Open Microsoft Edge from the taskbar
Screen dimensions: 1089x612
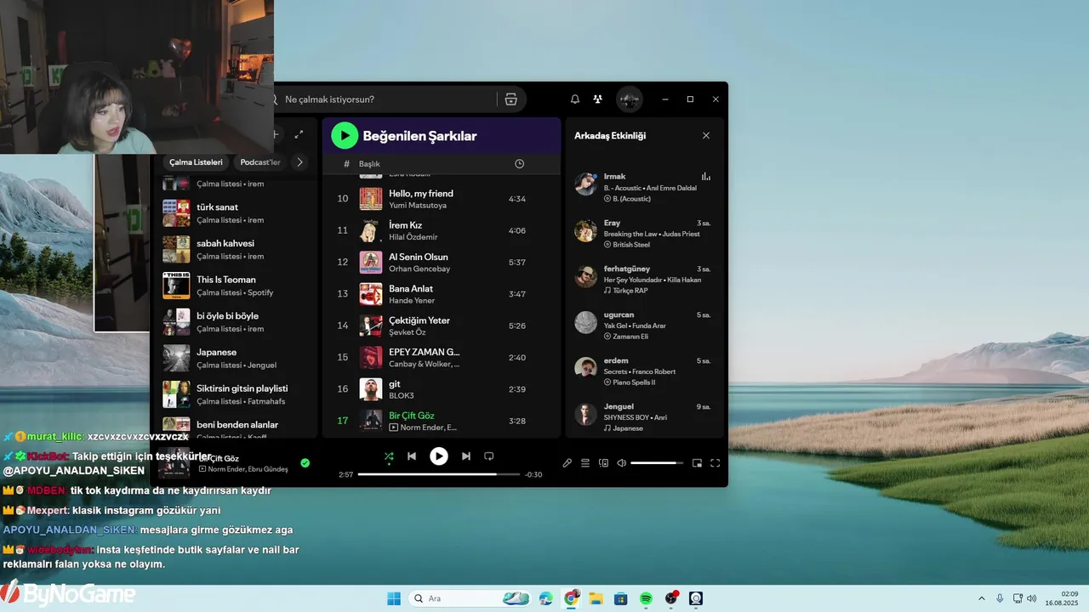pos(546,598)
